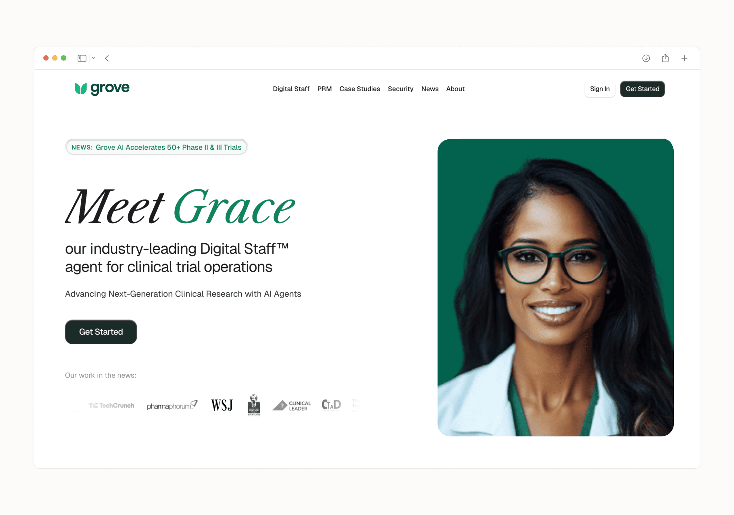This screenshot has height=515, width=734.
Task: Select PRM in the navigation
Action: click(324, 89)
